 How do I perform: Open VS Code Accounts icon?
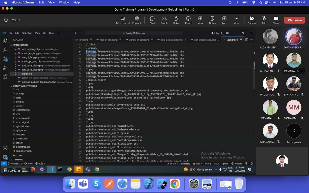5,148
